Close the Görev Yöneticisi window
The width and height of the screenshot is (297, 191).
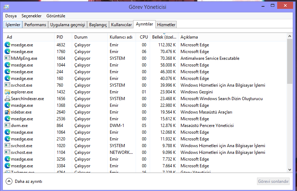pos(285,6)
